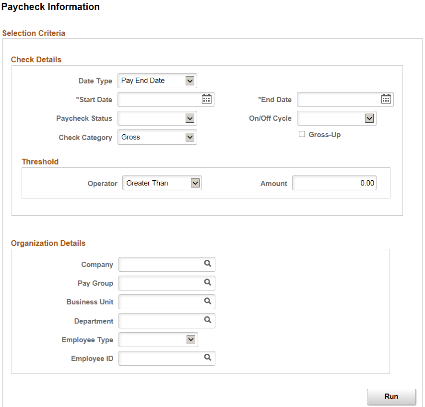Screen dimensions: 425x407
Task: Click the Employee ID lookup magnifier
Action: (207, 358)
